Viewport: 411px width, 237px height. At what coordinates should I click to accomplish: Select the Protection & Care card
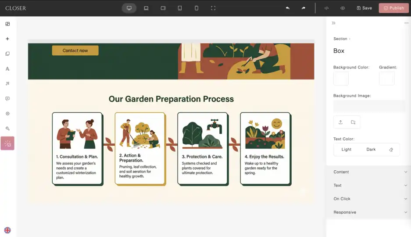point(203,149)
